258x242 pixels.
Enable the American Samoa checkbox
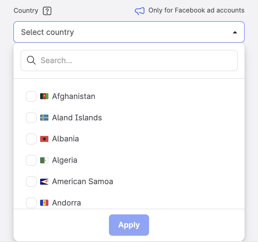31,181
